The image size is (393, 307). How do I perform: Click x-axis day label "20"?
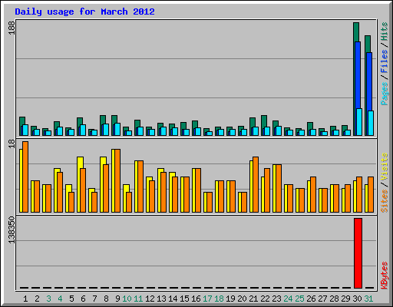click(242, 299)
